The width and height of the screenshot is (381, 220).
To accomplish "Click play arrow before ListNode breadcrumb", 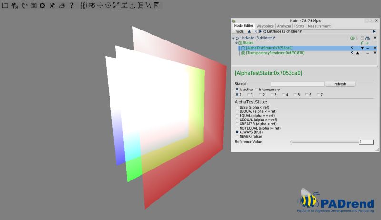I will coord(261,31).
